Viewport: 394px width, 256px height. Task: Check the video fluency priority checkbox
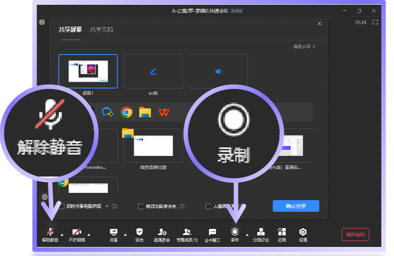tap(141, 206)
